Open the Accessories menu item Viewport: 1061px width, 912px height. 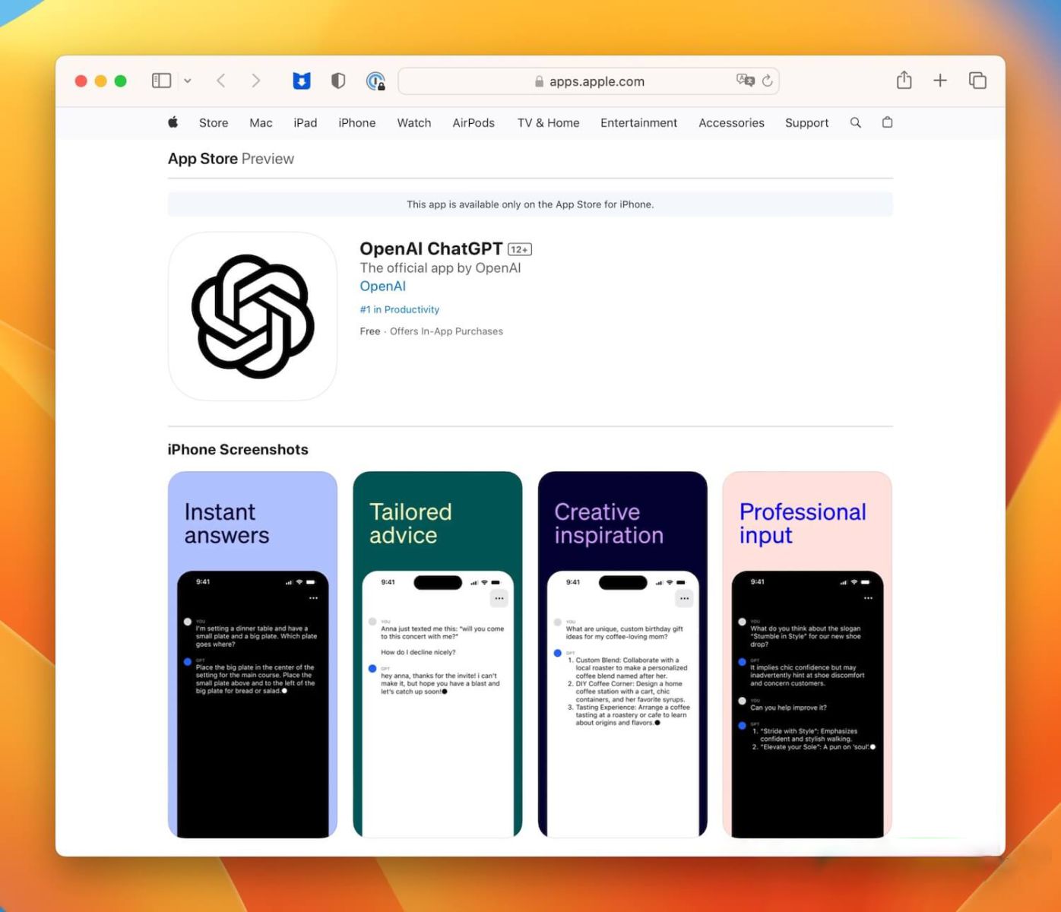[731, 123]
